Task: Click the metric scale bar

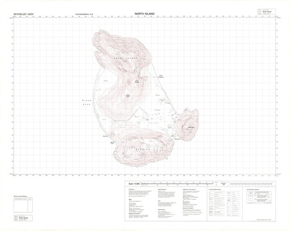Action: point(177,184)
